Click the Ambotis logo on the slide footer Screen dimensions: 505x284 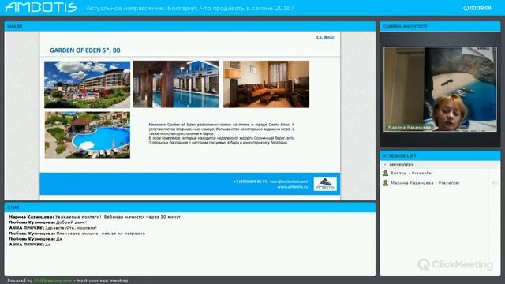(325, 184)
